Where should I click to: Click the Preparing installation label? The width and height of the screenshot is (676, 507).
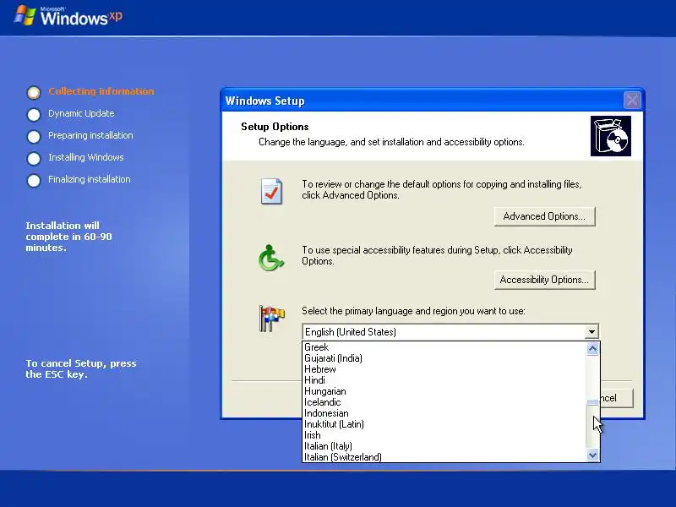(x=90, y=135)
